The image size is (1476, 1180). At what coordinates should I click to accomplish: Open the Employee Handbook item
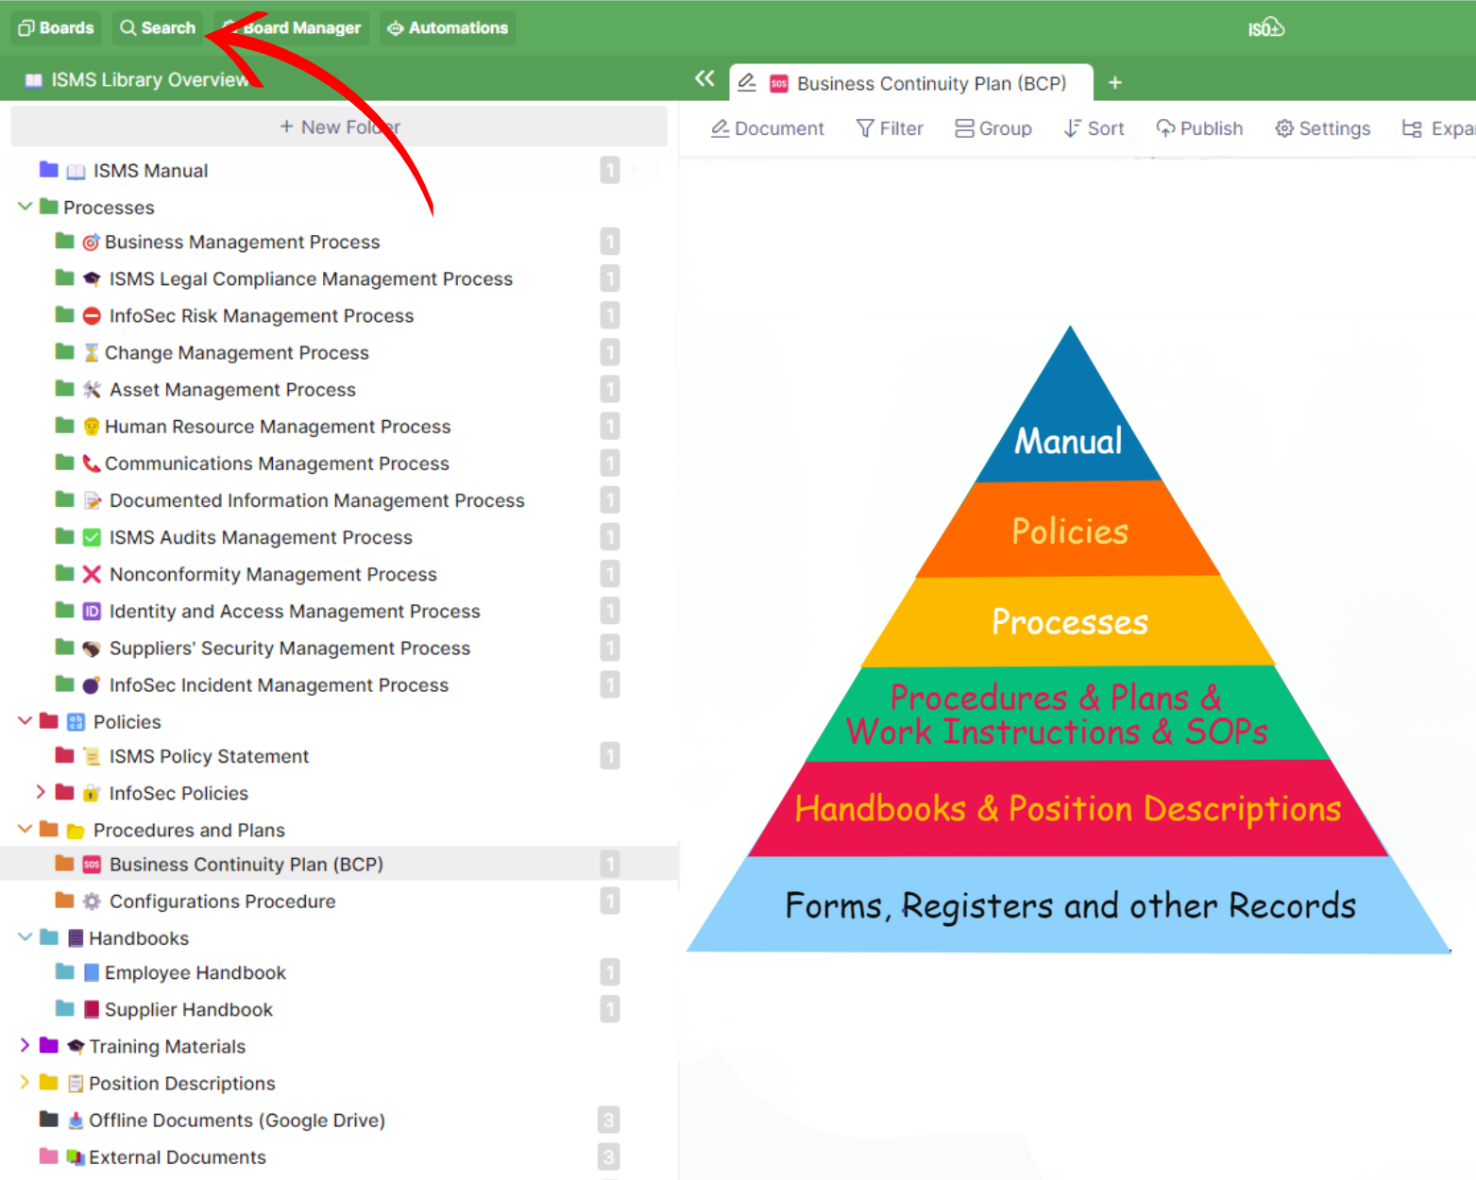(x=195, y=973)
